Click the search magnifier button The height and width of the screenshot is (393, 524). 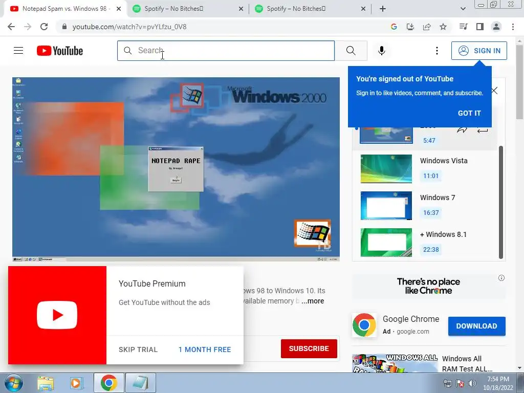[351, 51]
